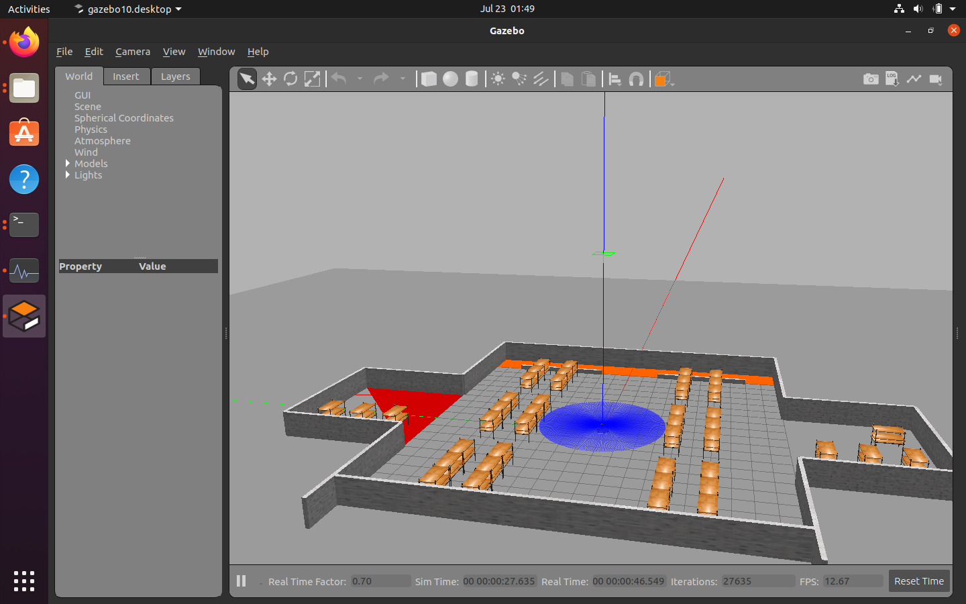Insert a cylinder shape
Viewport: 966px width, 604px height.
pos(472,79)
